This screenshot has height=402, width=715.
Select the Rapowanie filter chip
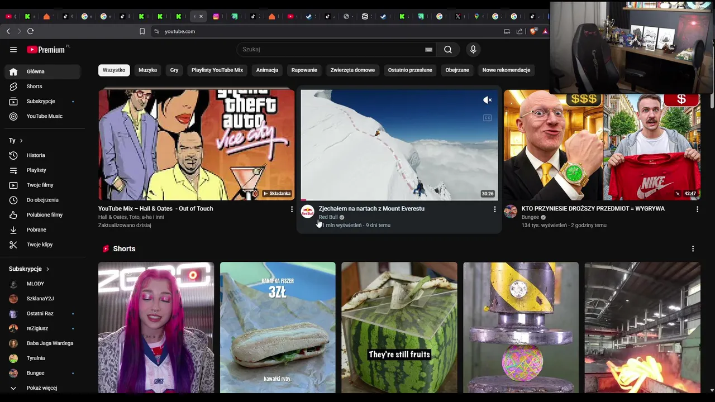(x=304, y=70)
